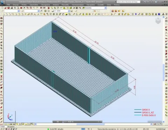Click the Delete (black X) toolbar icon
The image size is (168, 130).
click(24, 8)
